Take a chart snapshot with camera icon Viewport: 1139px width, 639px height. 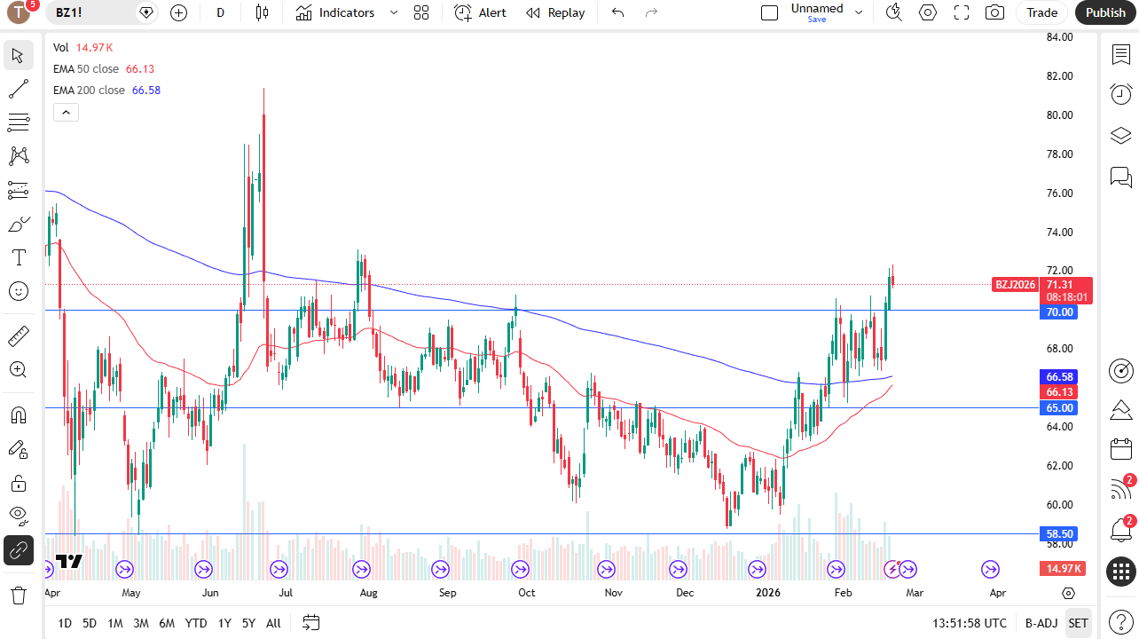click(995, 12)
